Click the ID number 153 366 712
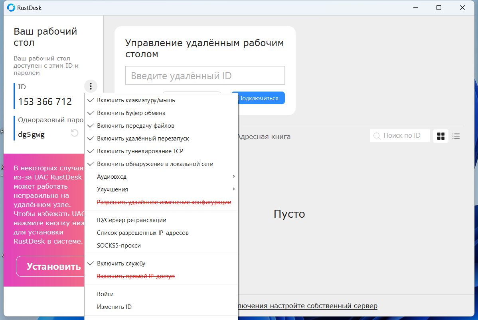Screen dimensions: 478x320 (x=45, y=101)
